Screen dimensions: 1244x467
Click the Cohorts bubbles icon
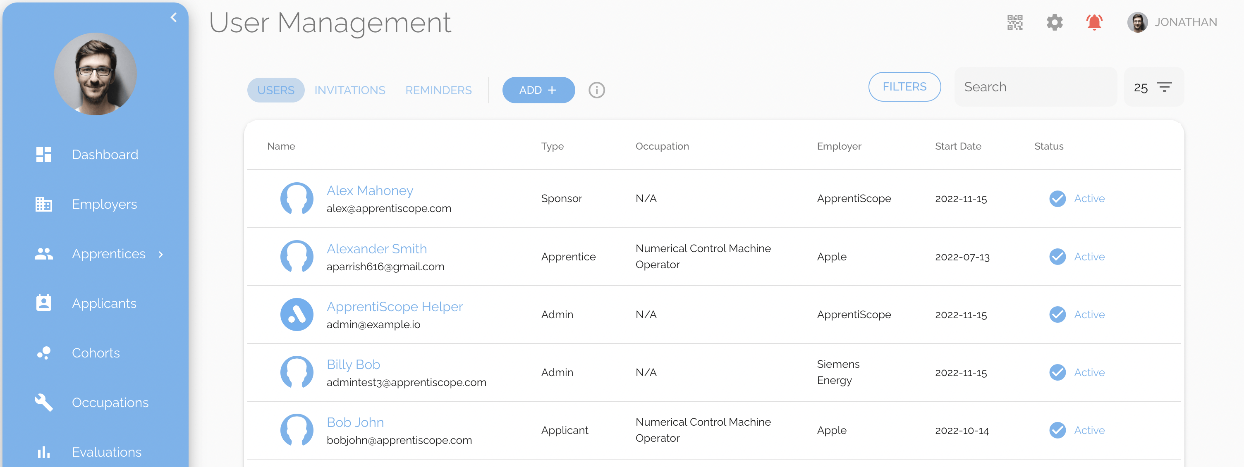(43, 353)
